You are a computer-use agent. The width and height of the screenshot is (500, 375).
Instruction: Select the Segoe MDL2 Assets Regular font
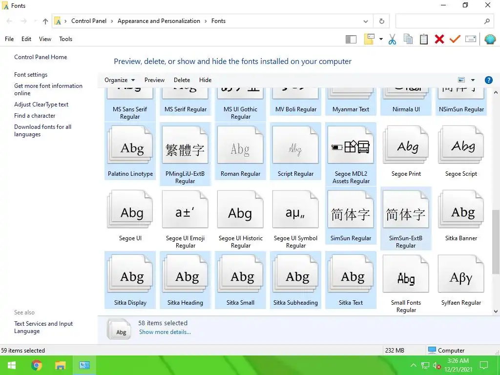point(351,154)
